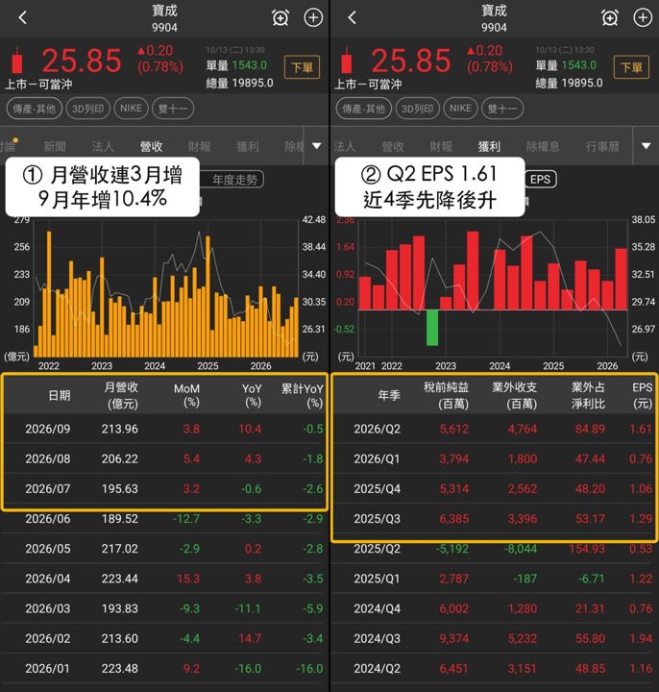659x692 pixels.
Task: Click the 月營收 column header
Action: pyautogui.click(x=121, y=395)
